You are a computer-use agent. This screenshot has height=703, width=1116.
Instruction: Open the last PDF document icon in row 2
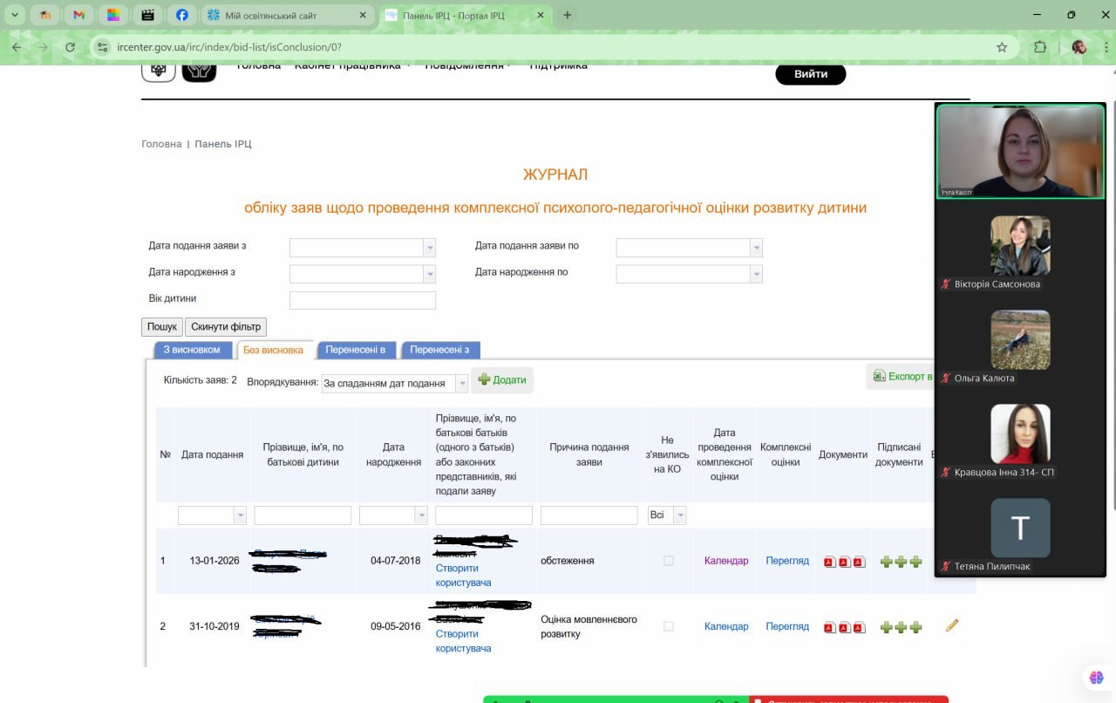[x=859, y=627]
